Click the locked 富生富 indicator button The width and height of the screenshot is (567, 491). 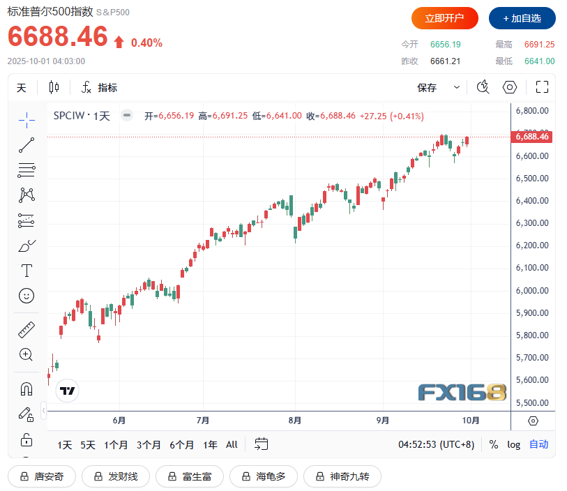tap(190, 476)
